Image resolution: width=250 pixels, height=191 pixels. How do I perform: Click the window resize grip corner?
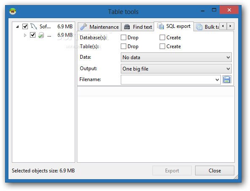(236, 177)
